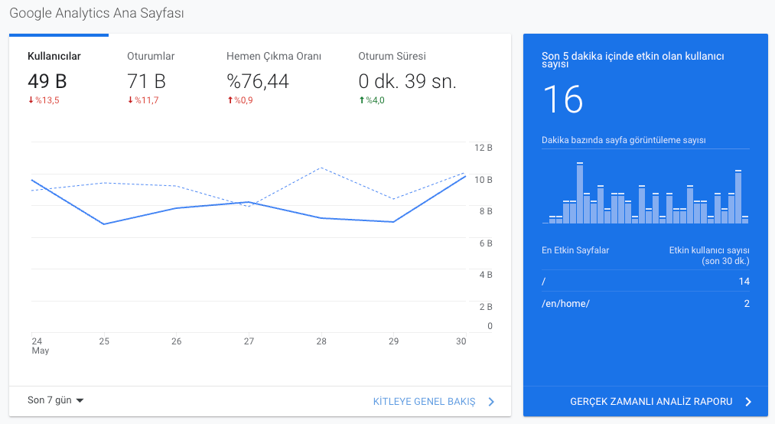Screen dimensions: 775x424
Task: Click the chevron arrow next to KİTLEYE GENEL BAKIŞ
Action: (491, 402)
